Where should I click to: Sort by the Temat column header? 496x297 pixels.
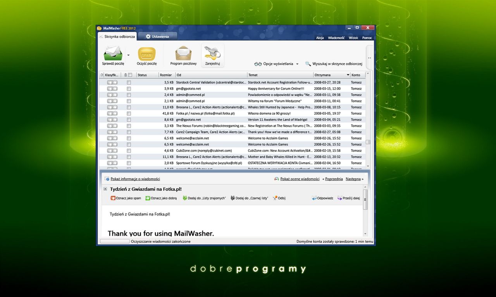[280, 75]
